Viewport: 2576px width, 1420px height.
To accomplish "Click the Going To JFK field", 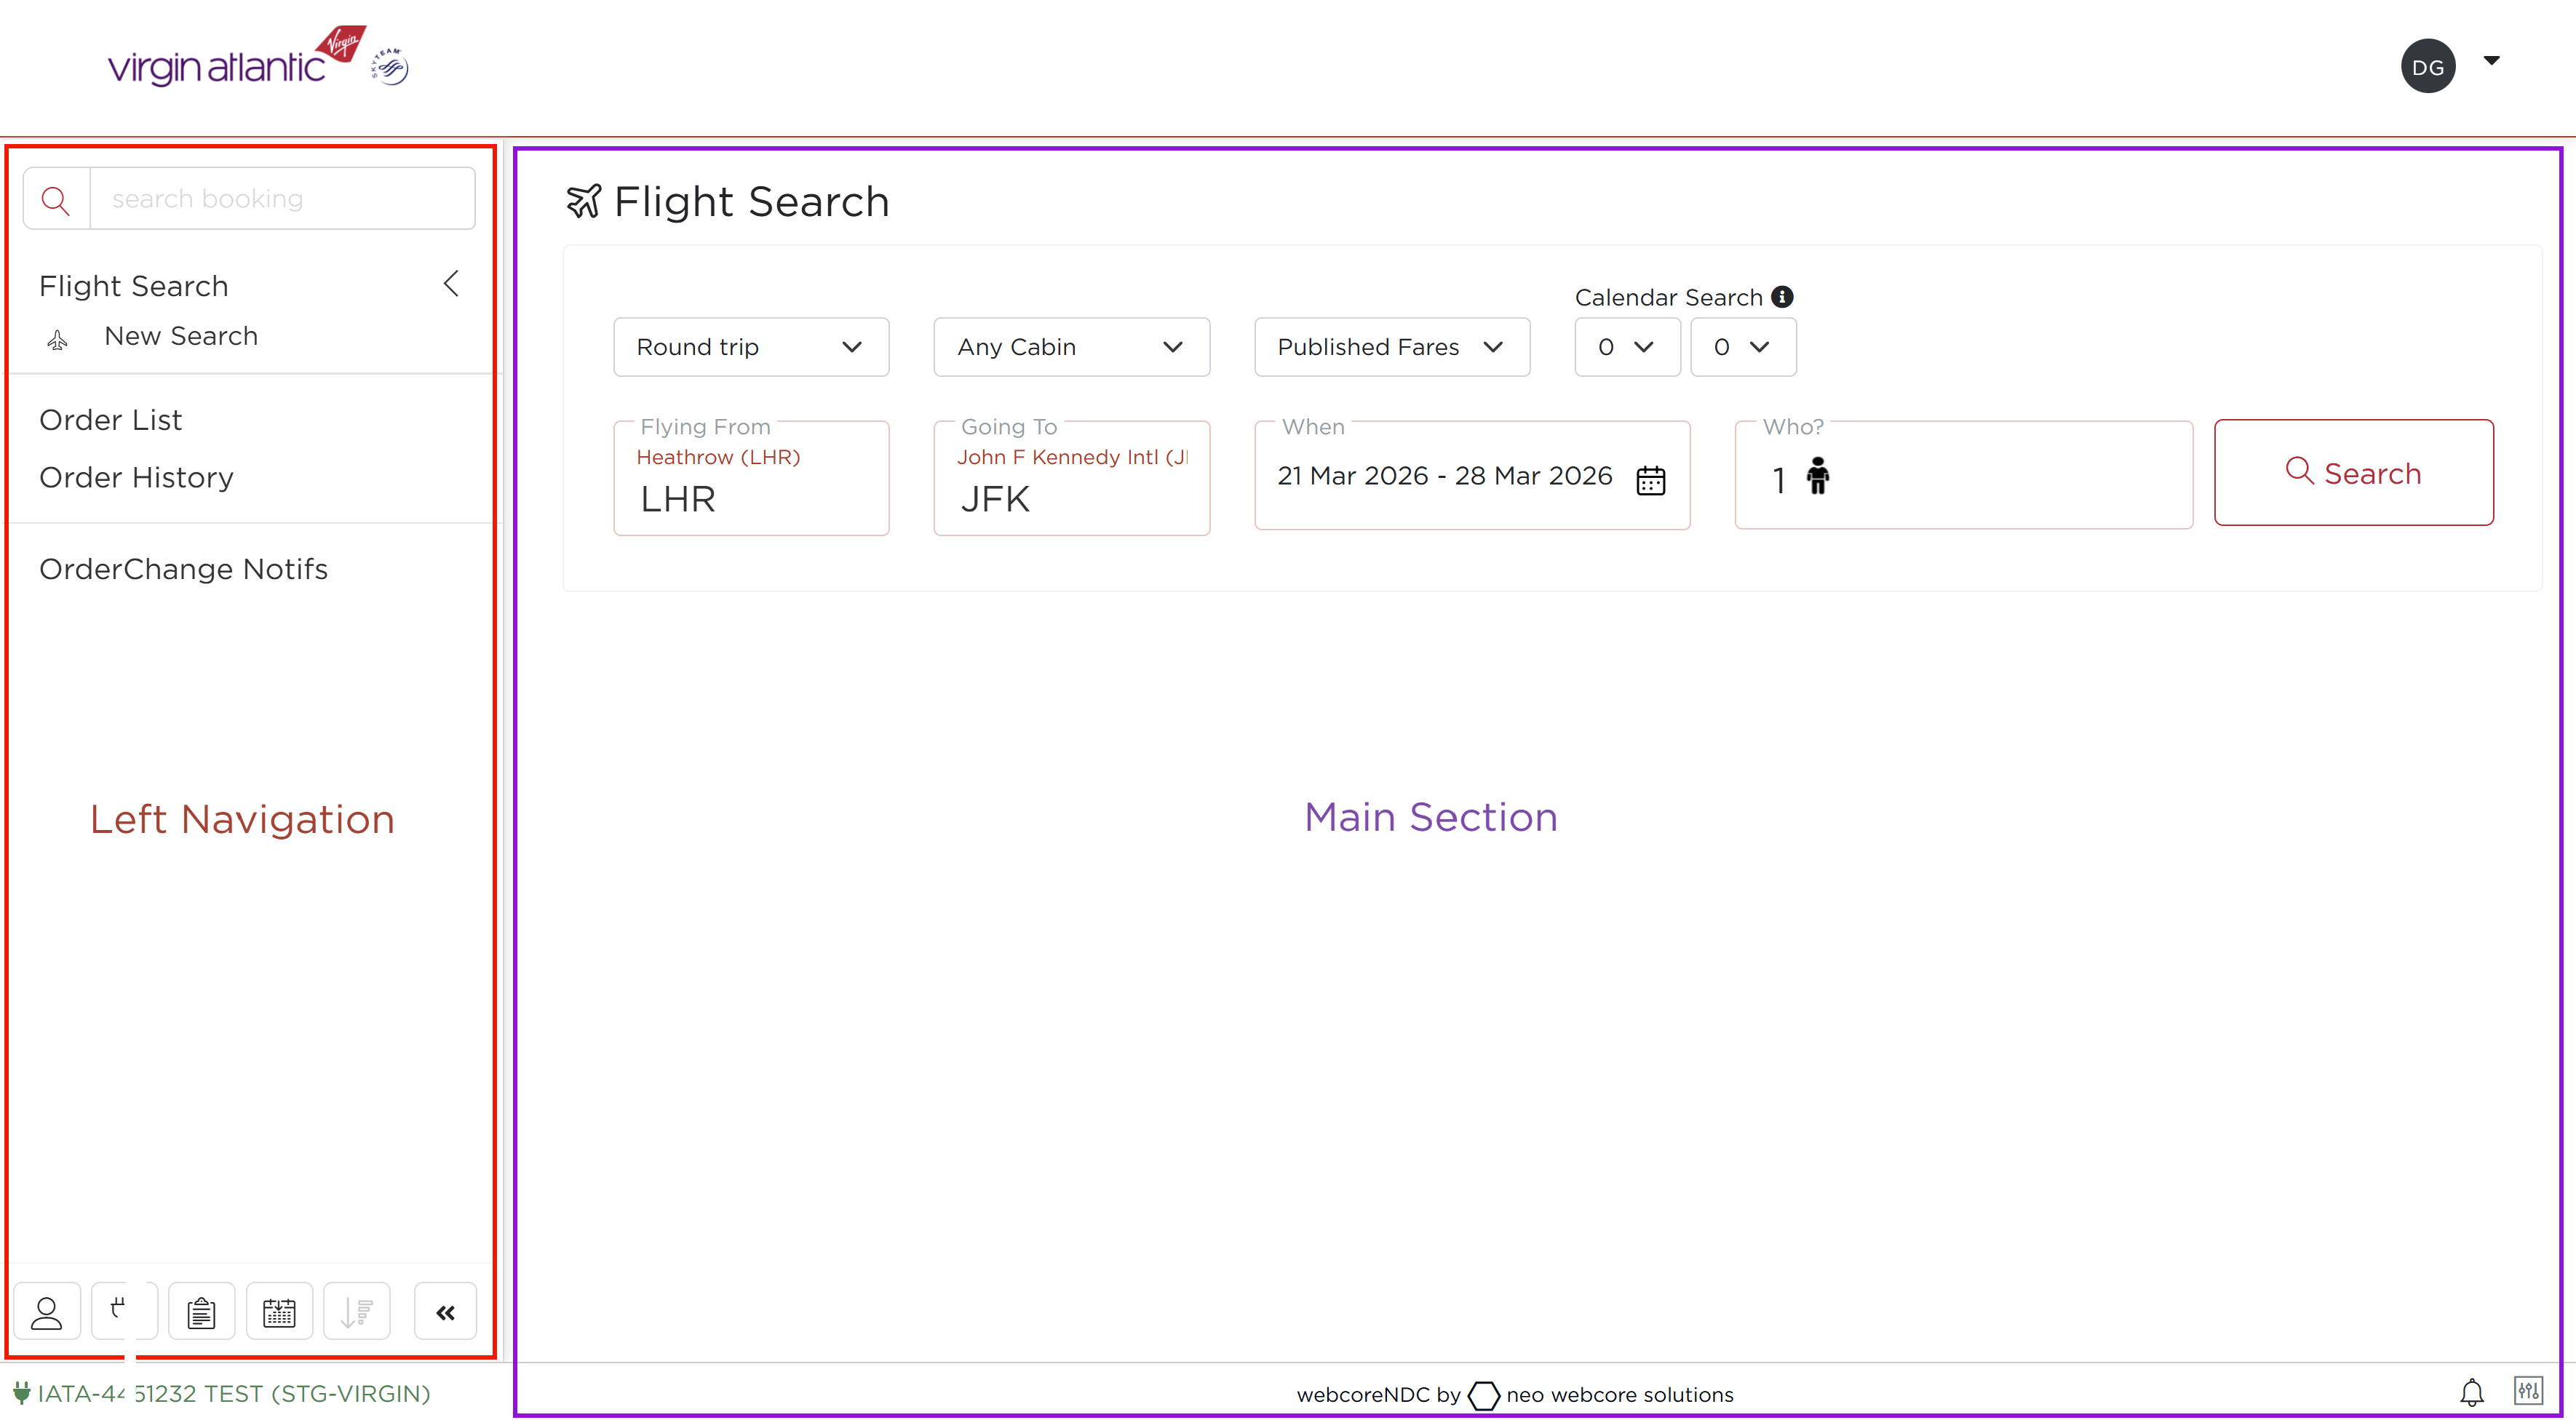I will click(x=1072, y=479).
